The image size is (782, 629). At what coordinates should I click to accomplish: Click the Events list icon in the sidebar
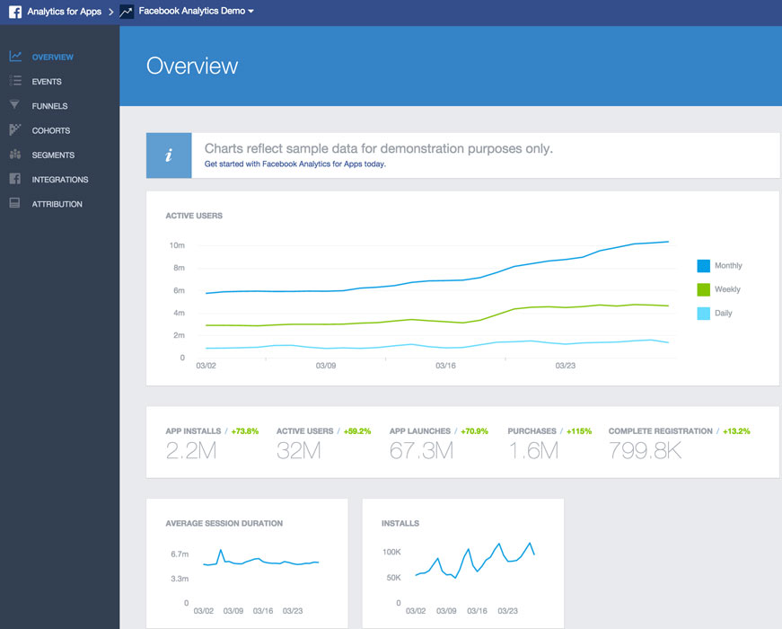pos(15,80)
